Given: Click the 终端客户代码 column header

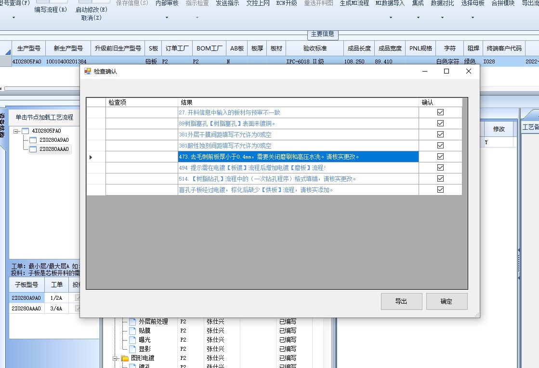Looking at the screenshot, I should (x=504, y=49).
